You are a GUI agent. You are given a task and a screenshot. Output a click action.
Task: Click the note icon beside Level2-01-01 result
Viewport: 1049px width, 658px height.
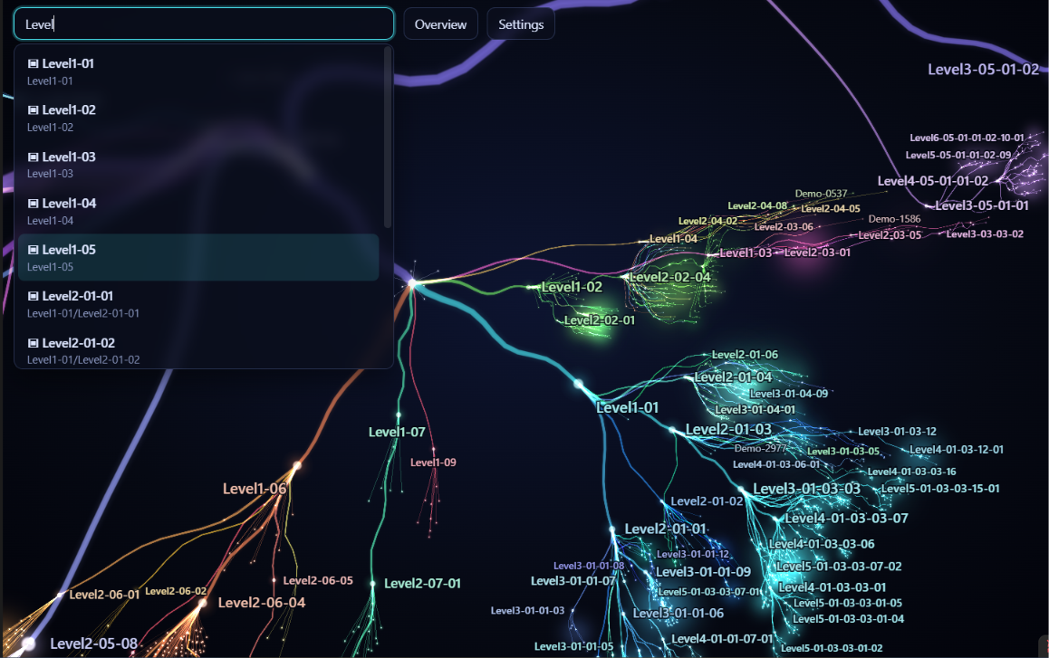pos(33,296)
